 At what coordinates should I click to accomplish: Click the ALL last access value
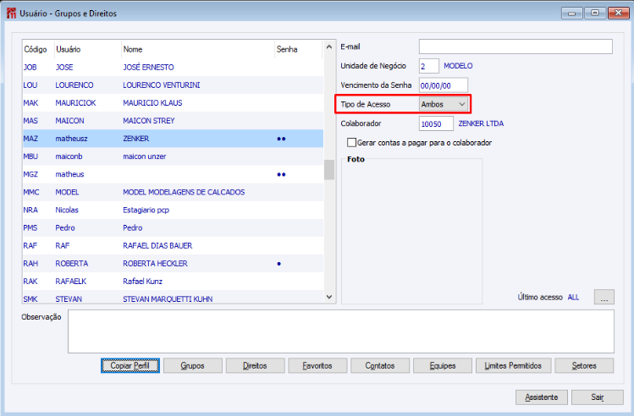[573, 298]
